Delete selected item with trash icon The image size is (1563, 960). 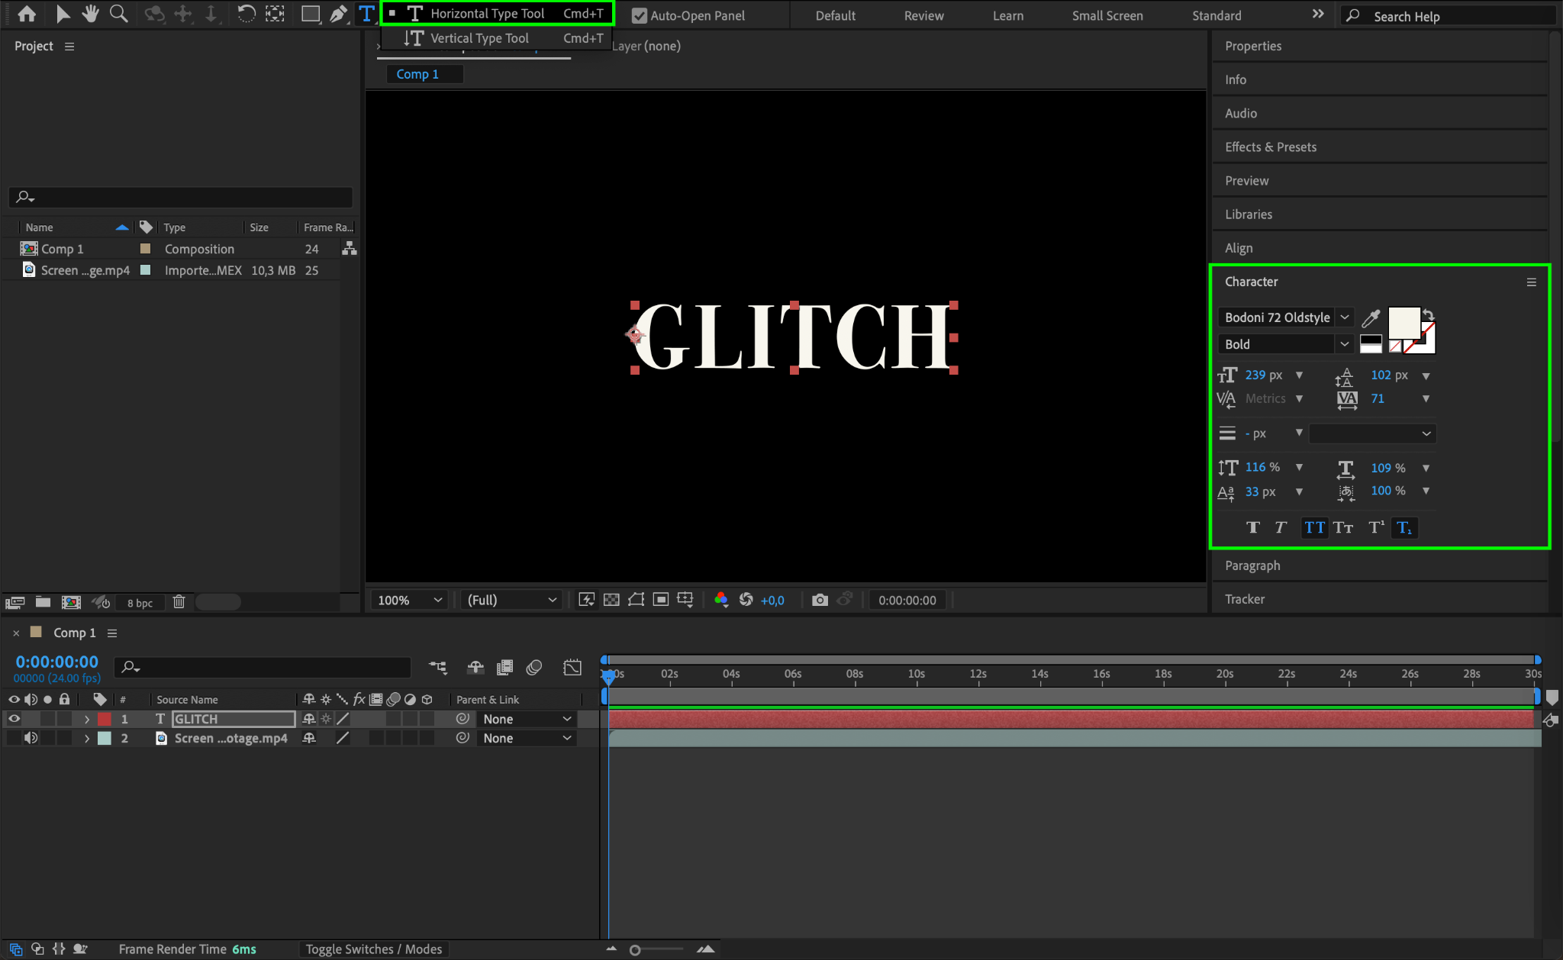(179, 602)
